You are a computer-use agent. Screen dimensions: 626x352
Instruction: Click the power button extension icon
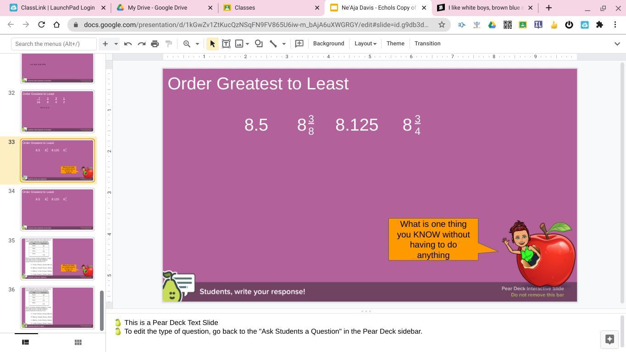pyautogui.click(x=569, y=25)
